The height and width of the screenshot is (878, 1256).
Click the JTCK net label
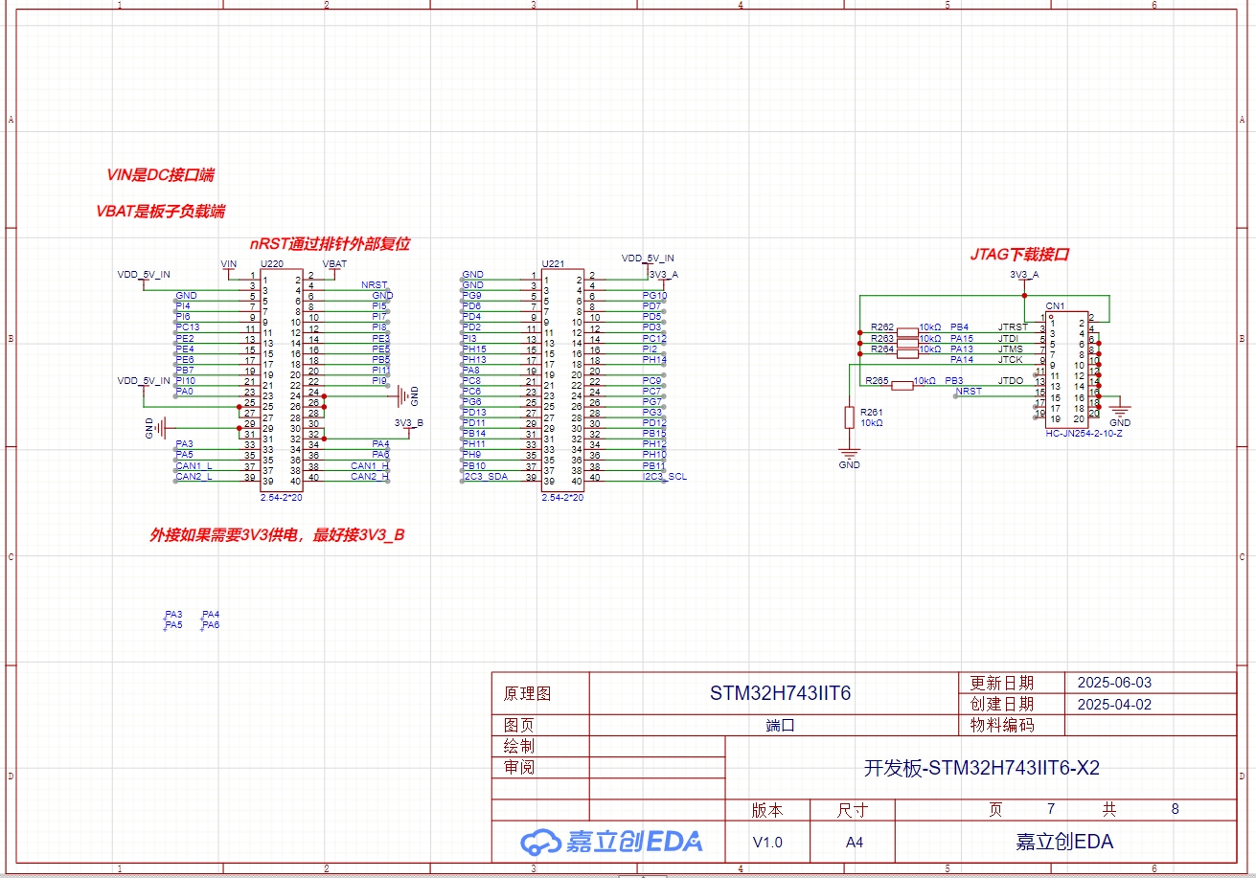(1010, 360)
